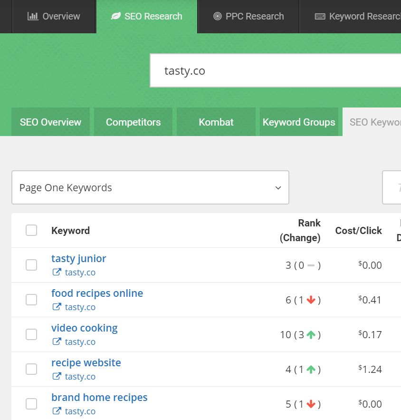Screen dimensions: 401x420
Task: Click the SEO Research leaf icon
Action: point(116,16)
